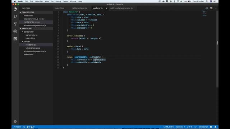Open the Manage gear menu
Image resolution: width=230 pixels, height=129 pixels.
(15, 121)
